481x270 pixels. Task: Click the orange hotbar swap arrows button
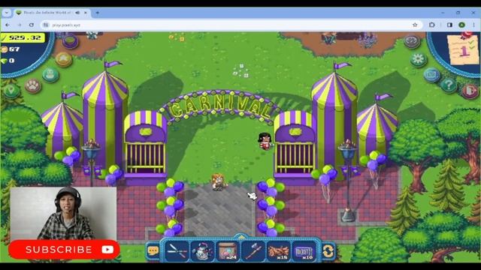point(328,252)
